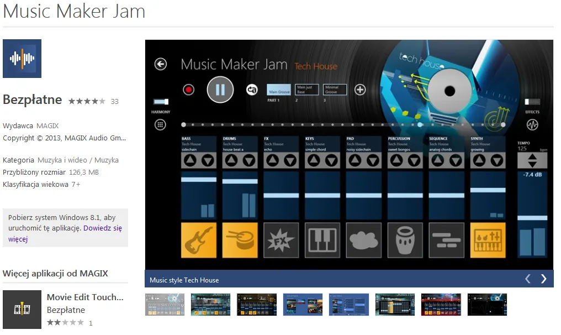The width and height of the screenshot is (561, 335).
Task: Click the star rating with 33 reviews
Action: click(87, 101)
